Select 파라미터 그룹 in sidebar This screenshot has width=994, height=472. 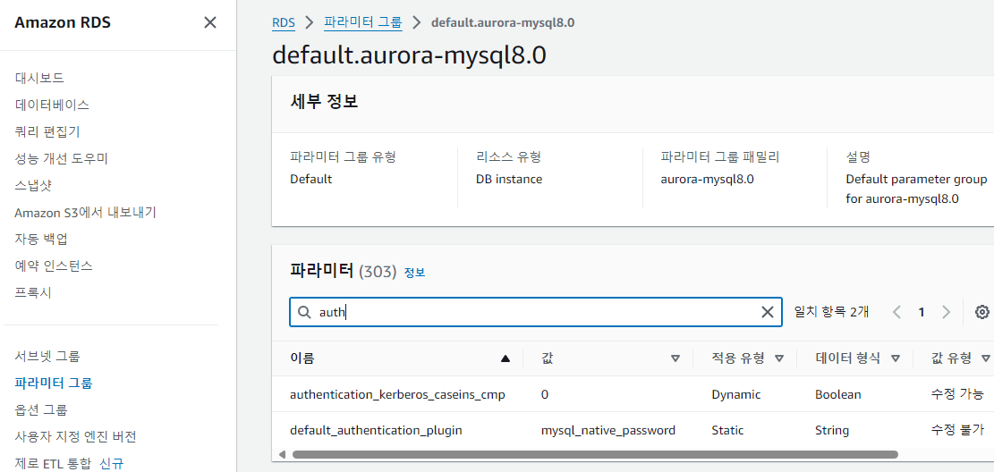click(54, 383)
